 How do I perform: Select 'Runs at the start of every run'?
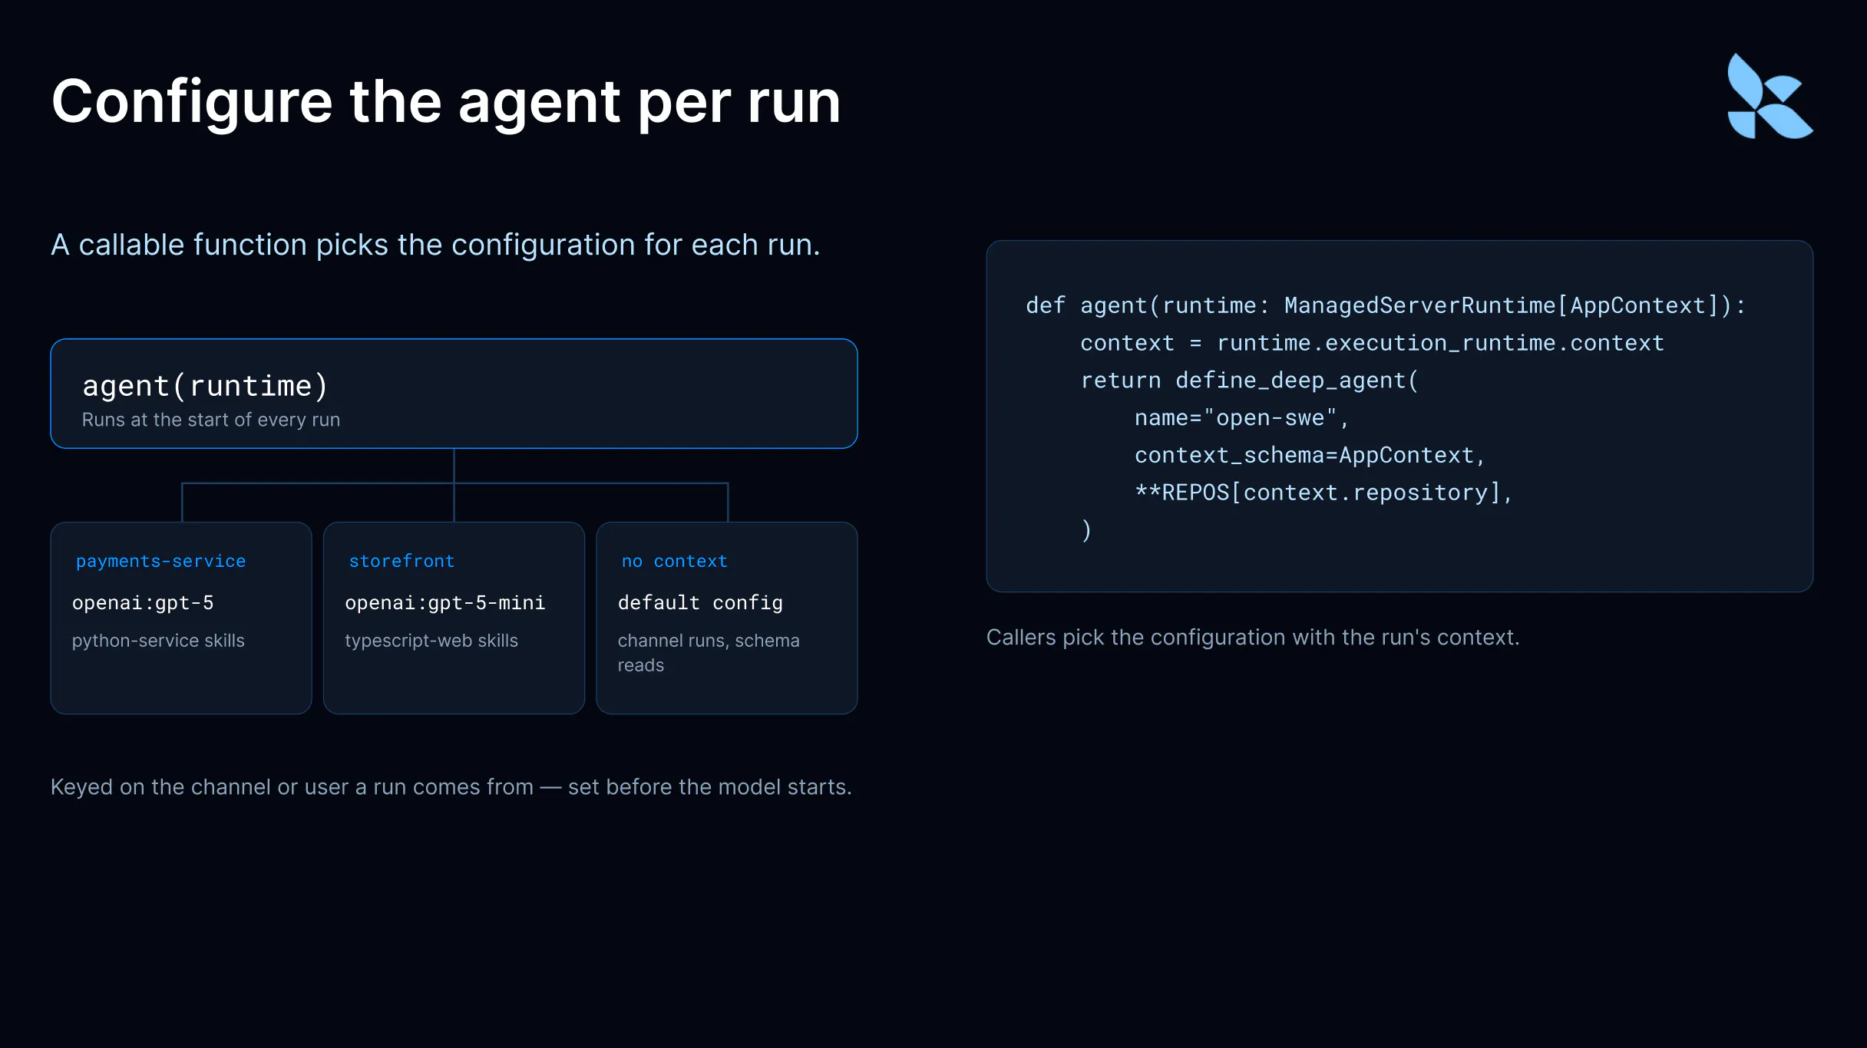point(211,420)
